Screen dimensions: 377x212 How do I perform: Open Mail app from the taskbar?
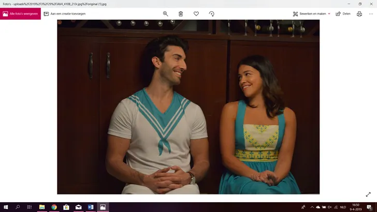[x=78, y=207]
